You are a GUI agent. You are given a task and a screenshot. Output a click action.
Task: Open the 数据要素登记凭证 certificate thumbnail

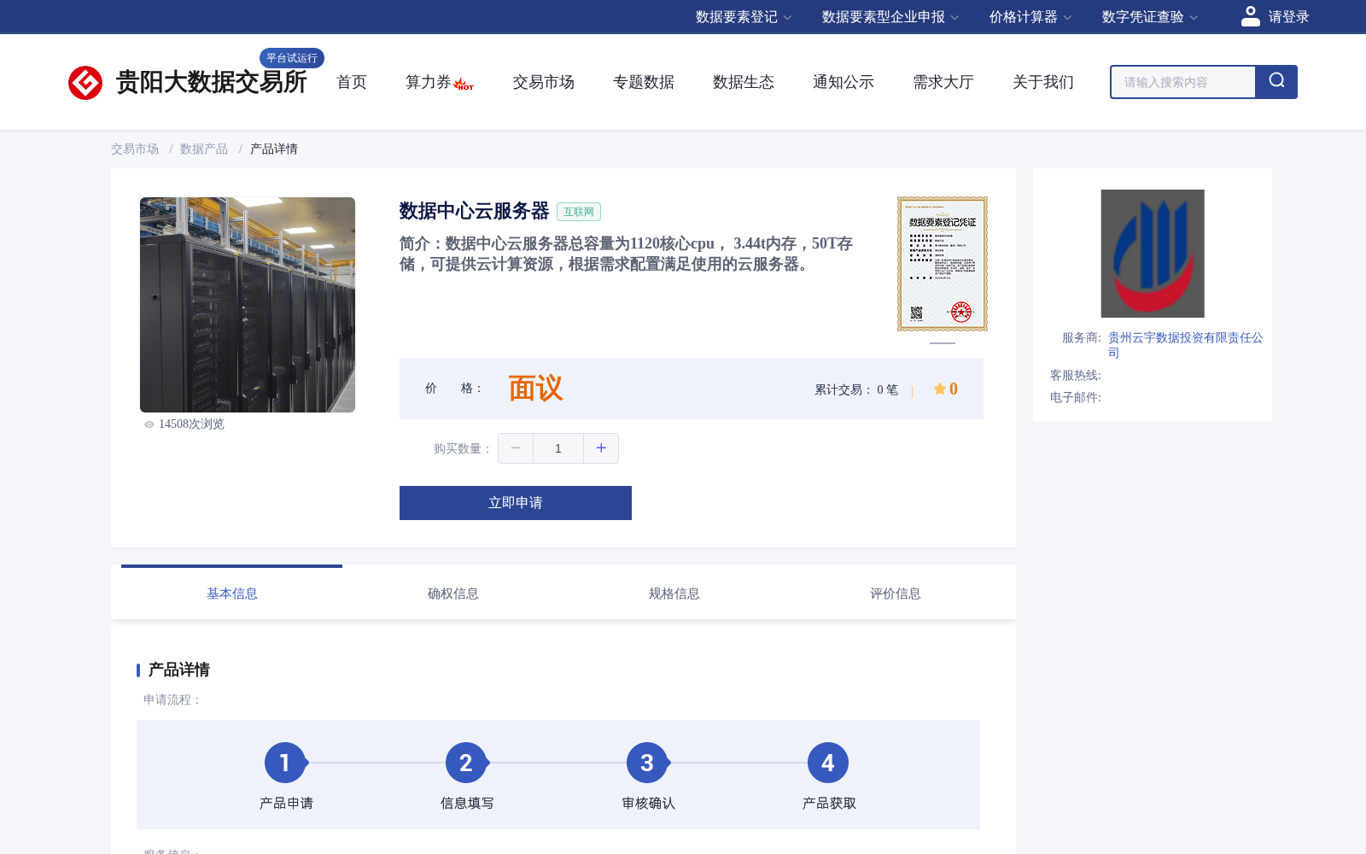tap(943, 264)
